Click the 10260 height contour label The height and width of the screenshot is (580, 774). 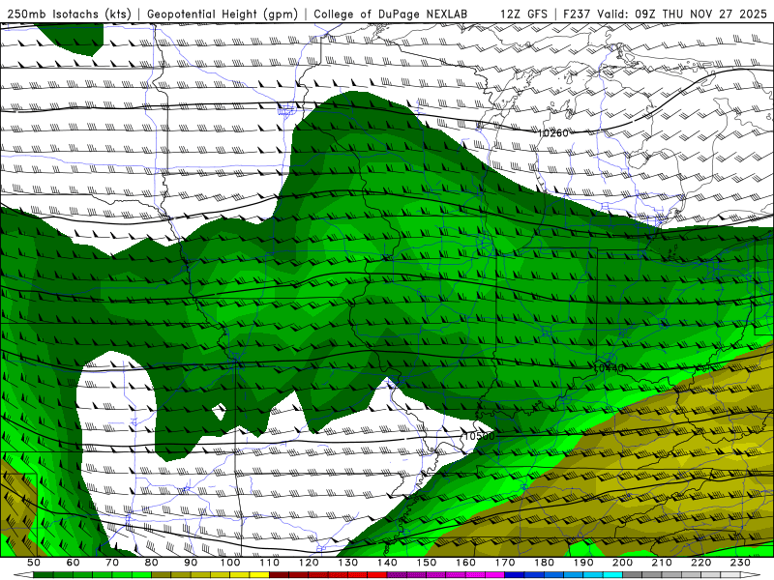tap(552, 132)
